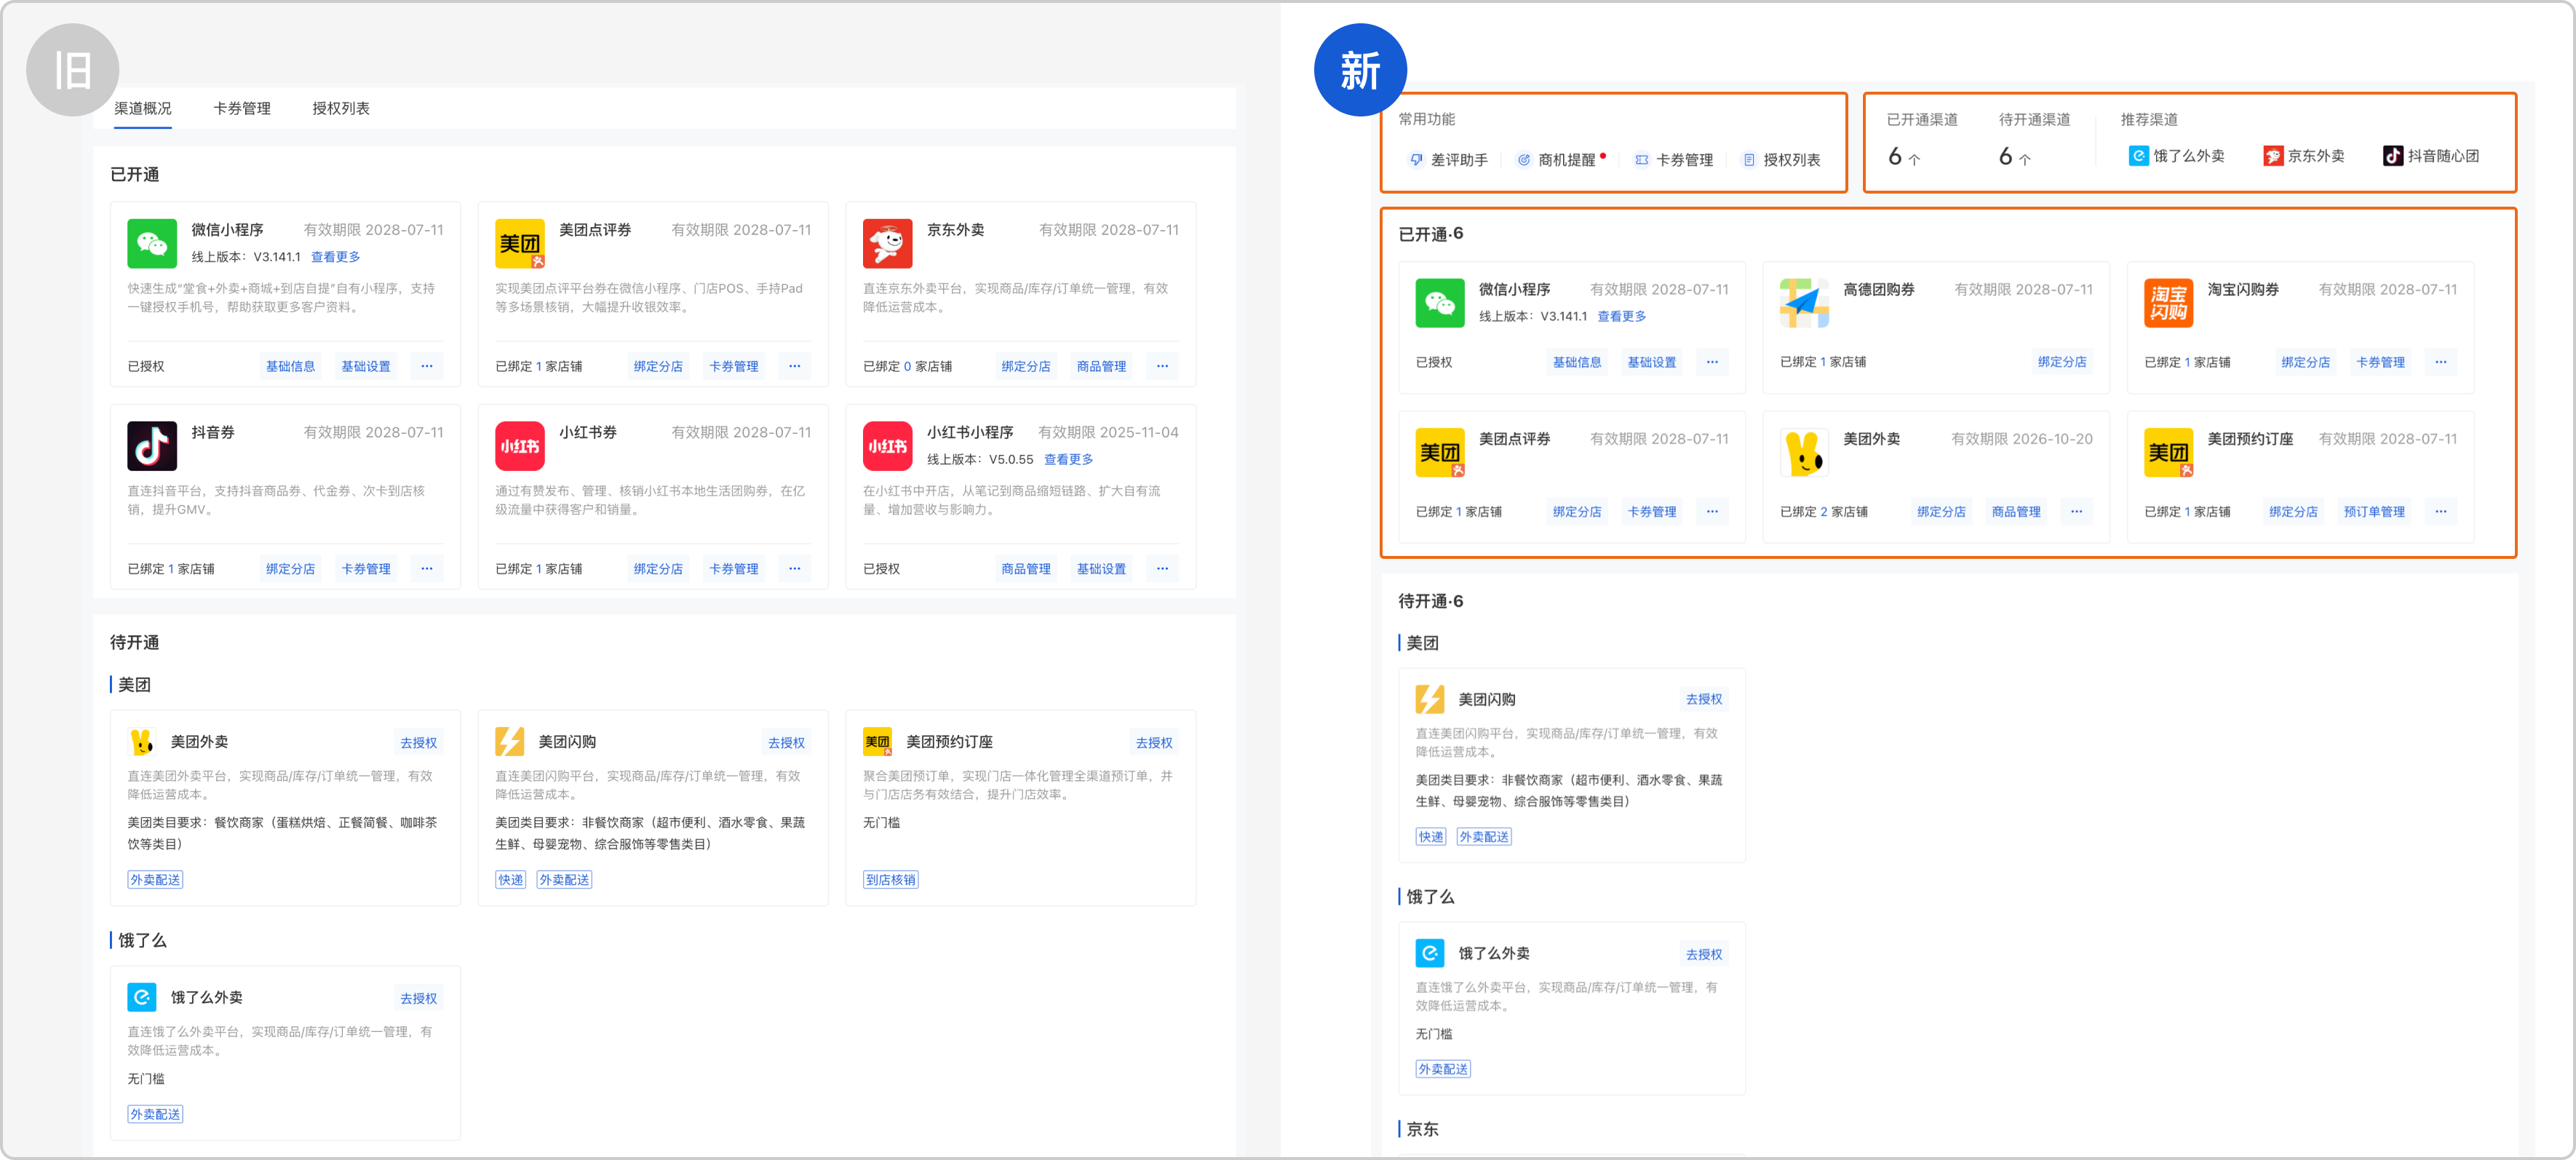Click the Meituan Waimai kangaroo icon in the new layout
Viewport: 2576px width, 1160px height.
coord(1803,453)
